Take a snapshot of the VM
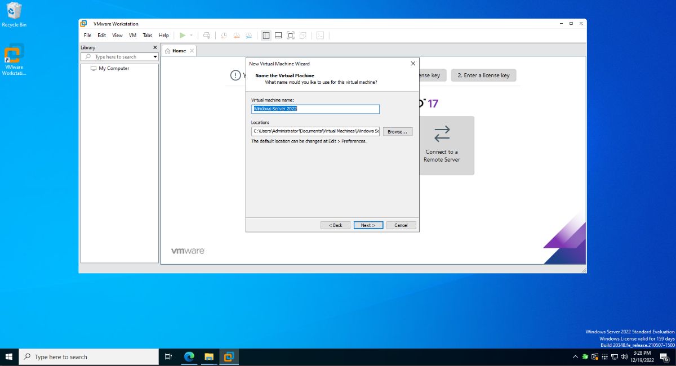Viewport: 676px width, 366px height. pos(224,35)
